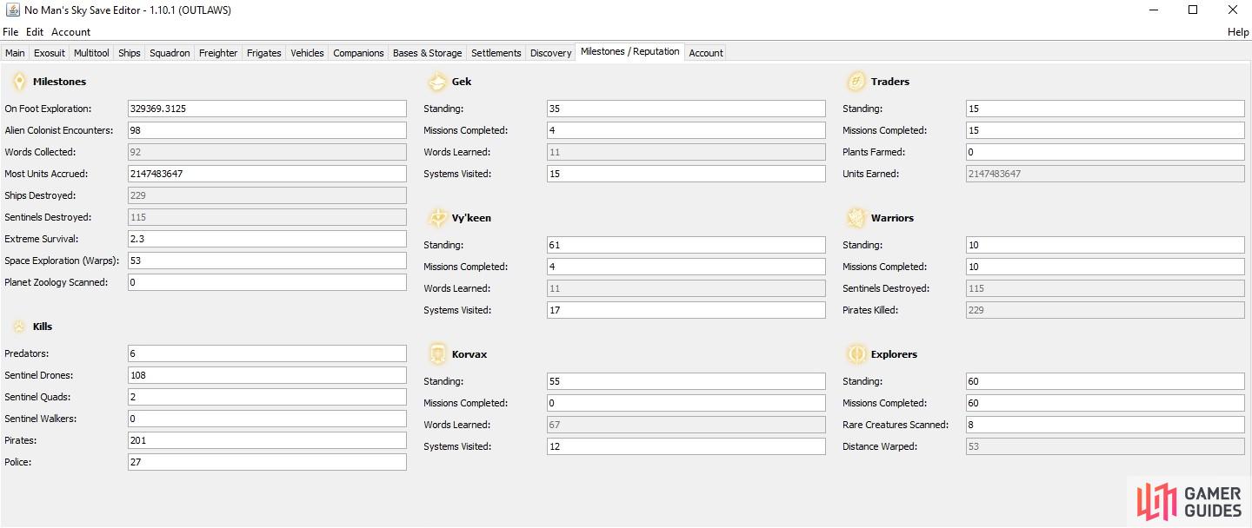Open the Account menu
The image size is (1252, 528).
(x=71, y=32)
